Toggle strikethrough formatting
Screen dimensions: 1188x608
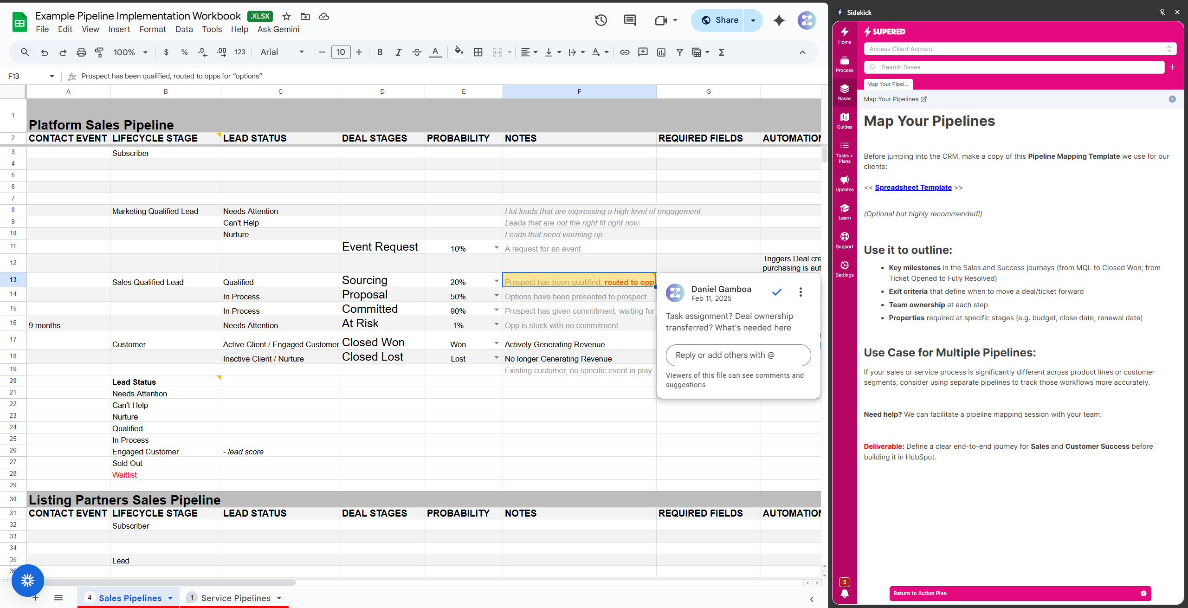point(416,52)
